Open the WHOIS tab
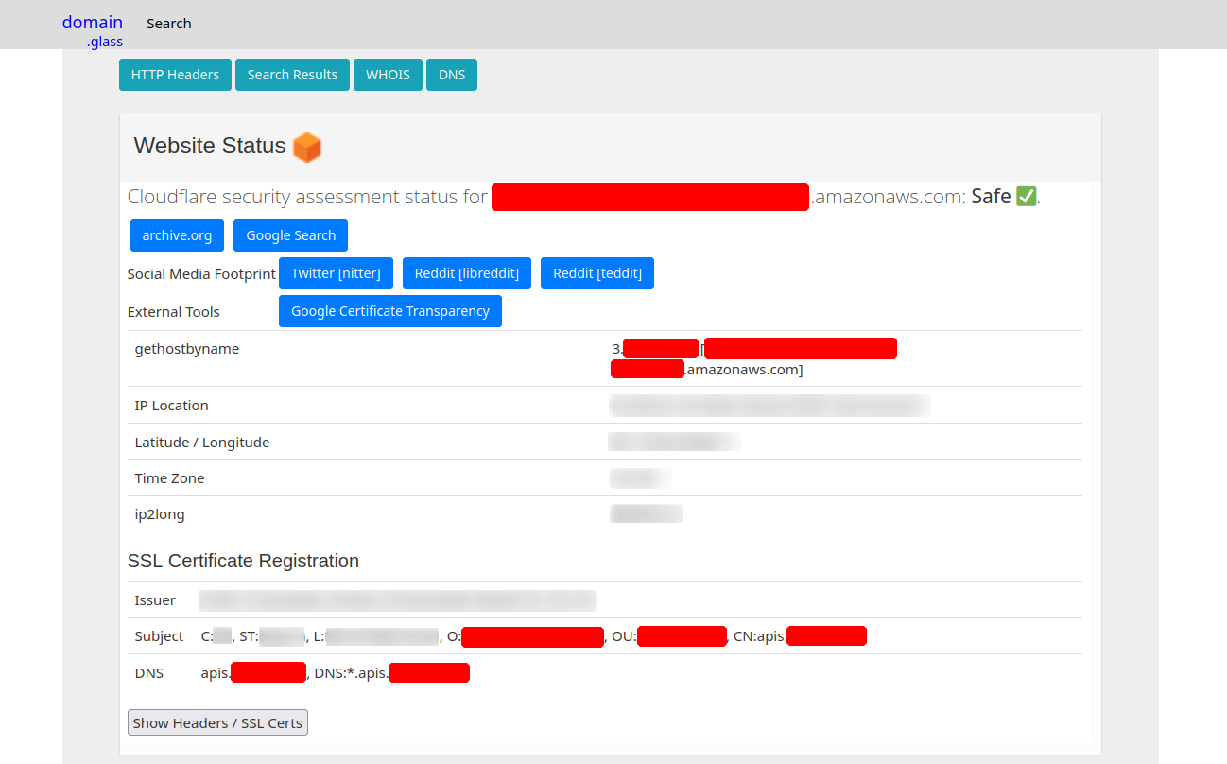 tap(388, 75)
